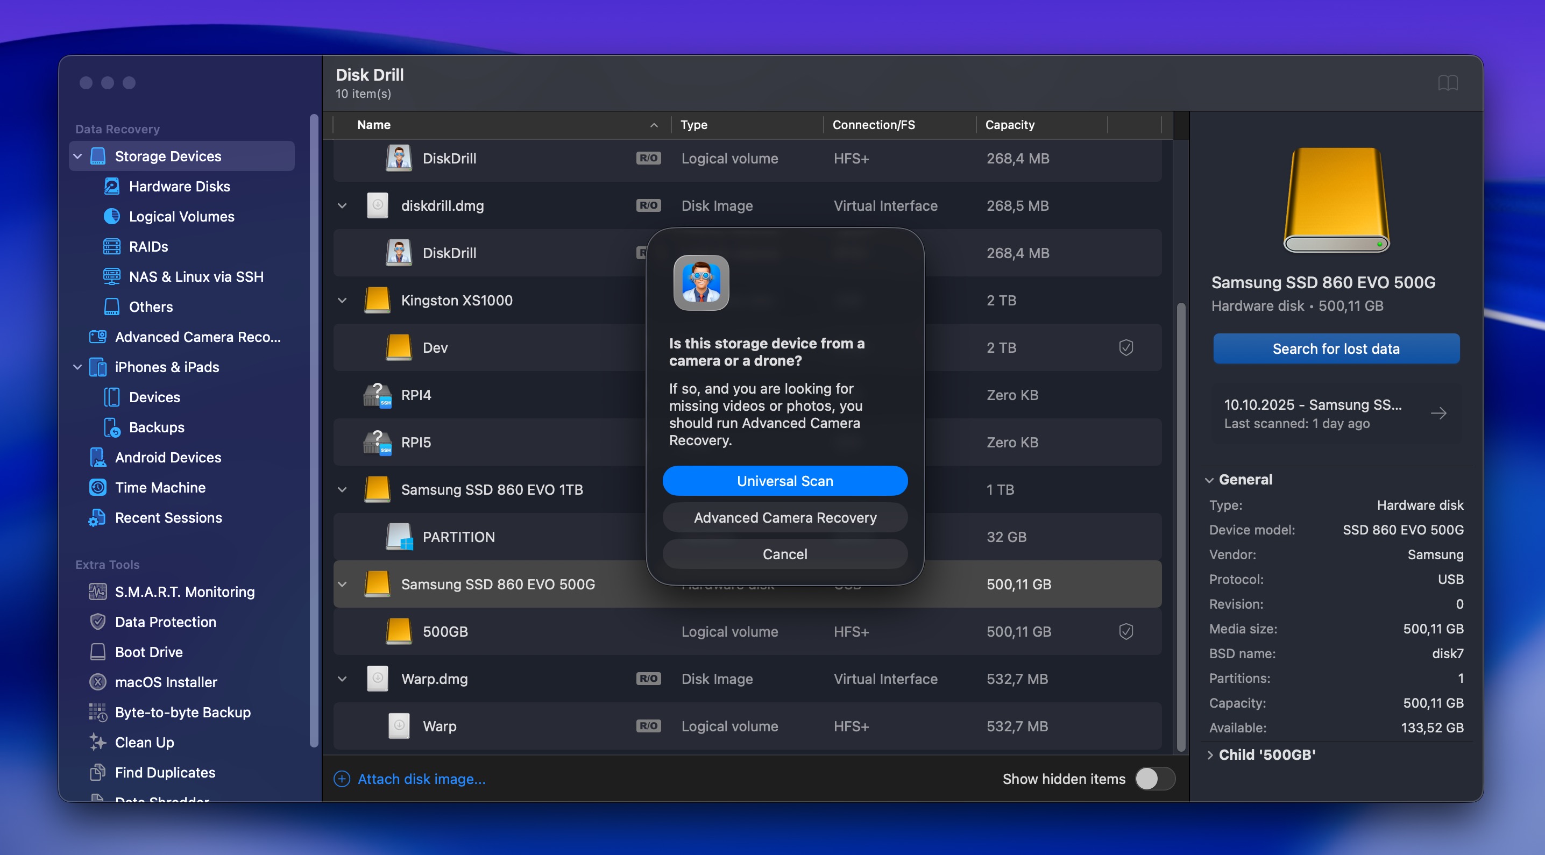
Task: Launch the Clean Up tool
Action: click(145, 742)
